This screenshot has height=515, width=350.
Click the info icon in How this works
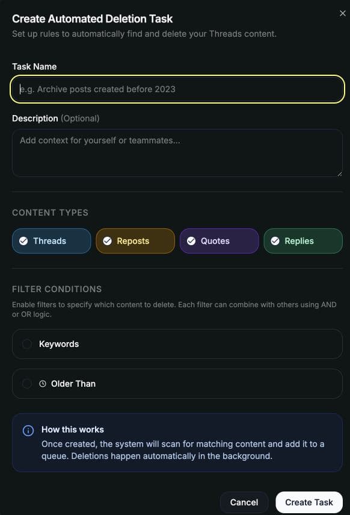click(28, 429)
